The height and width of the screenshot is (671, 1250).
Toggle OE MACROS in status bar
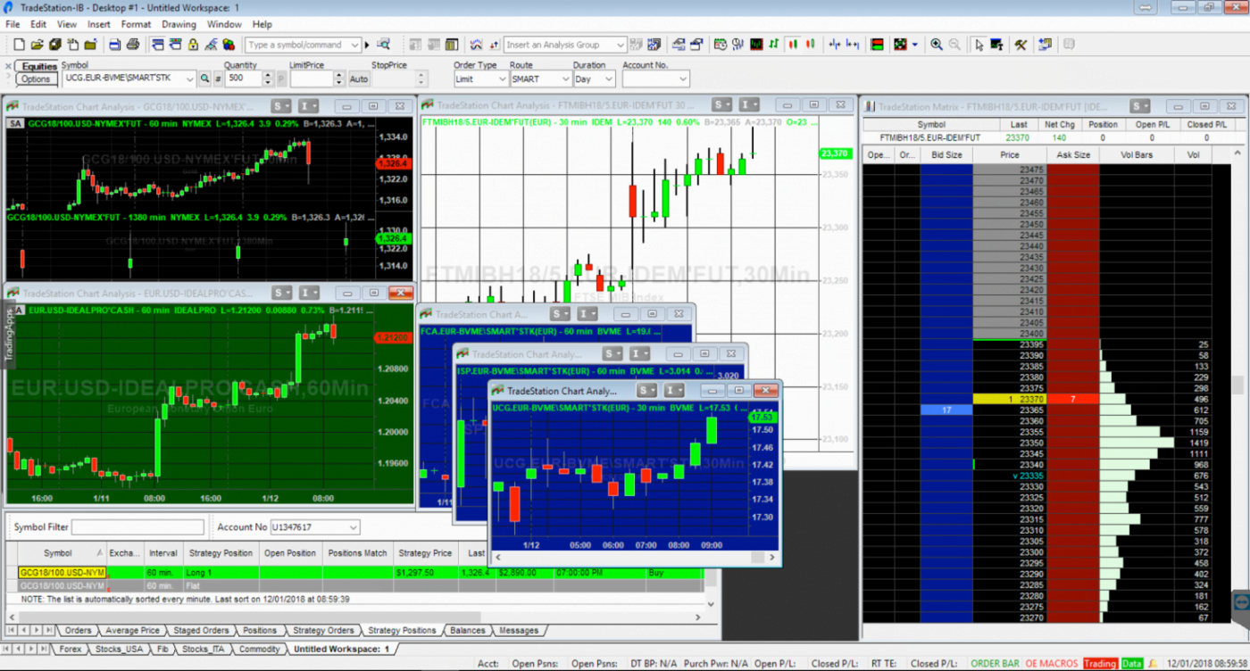pyautogui.click(x=1052, y=663)
